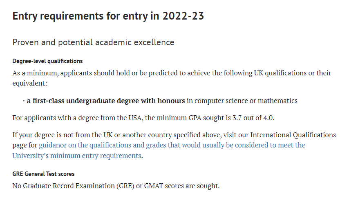Click "4.0" in the GPA sentence
The image size is (349, 200).
[x=268, y=118]
